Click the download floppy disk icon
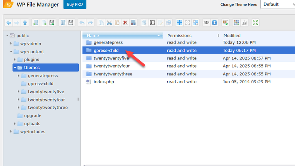Screen dimensions: 295x166 [71, 23]
